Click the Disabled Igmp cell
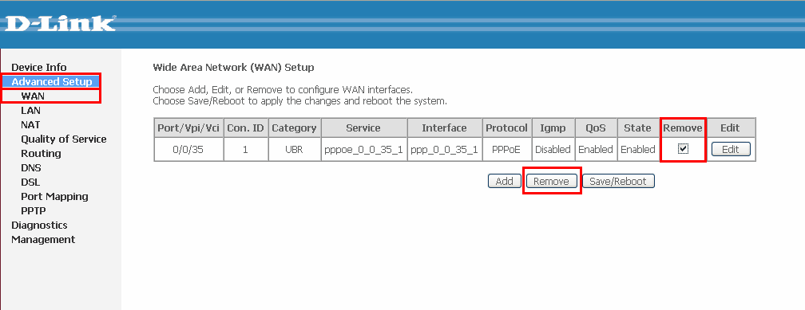The width and height of the screenshot is (805, 310). [x=553, y=150]
